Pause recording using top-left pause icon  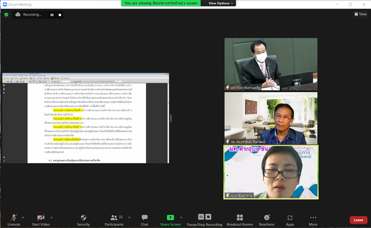[52, 15]
